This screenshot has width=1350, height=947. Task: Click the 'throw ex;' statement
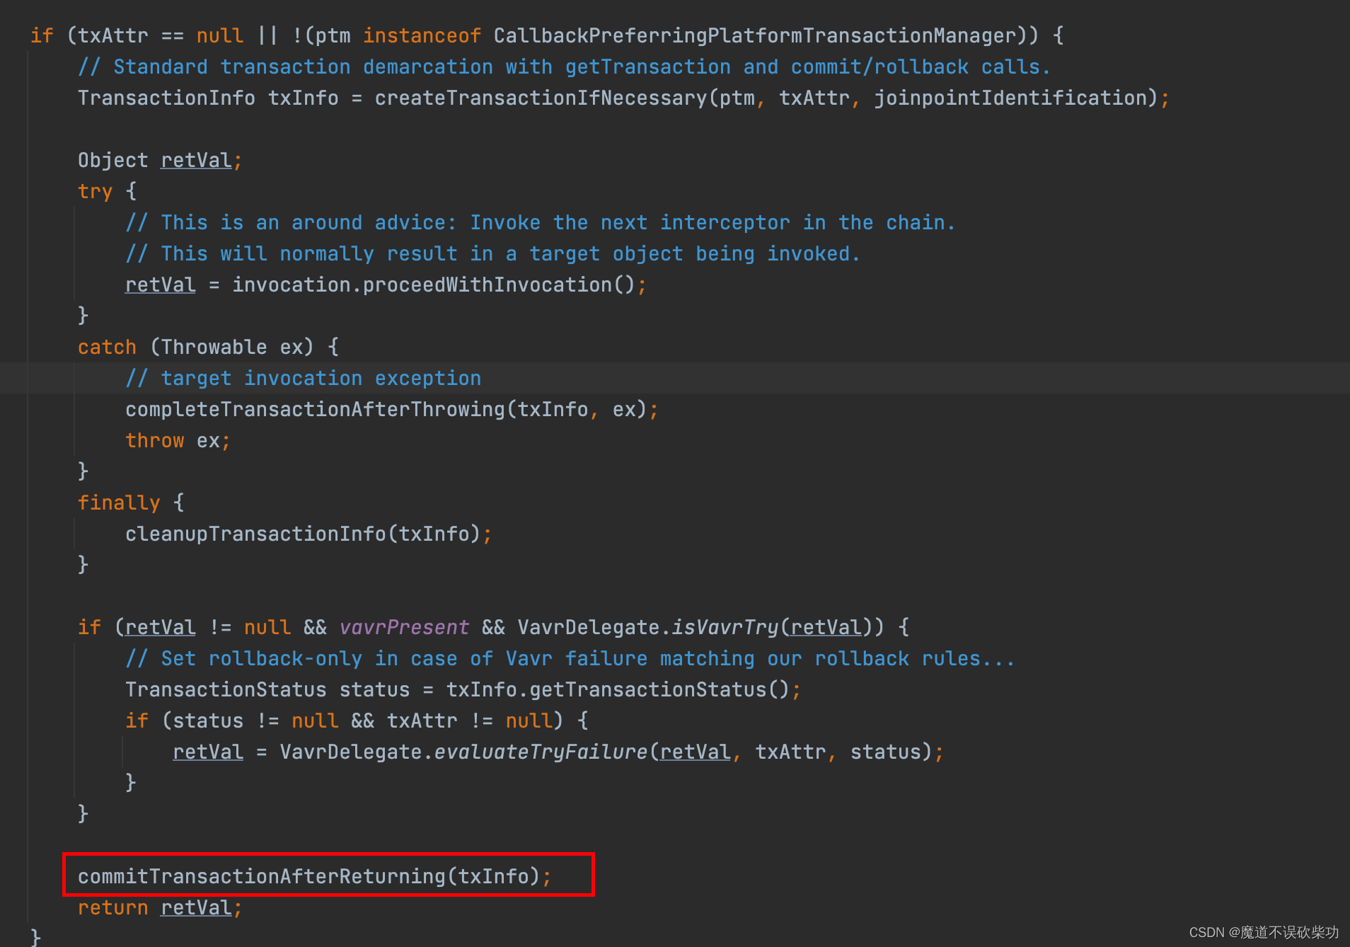[x=178, y=440]
